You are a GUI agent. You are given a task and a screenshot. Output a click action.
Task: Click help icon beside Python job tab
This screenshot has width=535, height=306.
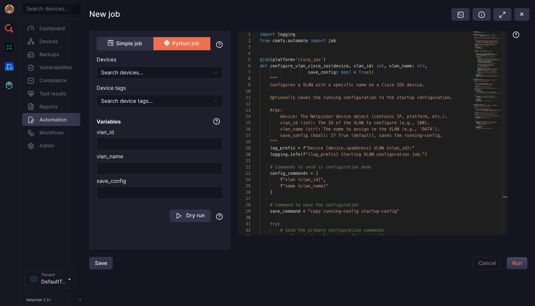point(219,45)
